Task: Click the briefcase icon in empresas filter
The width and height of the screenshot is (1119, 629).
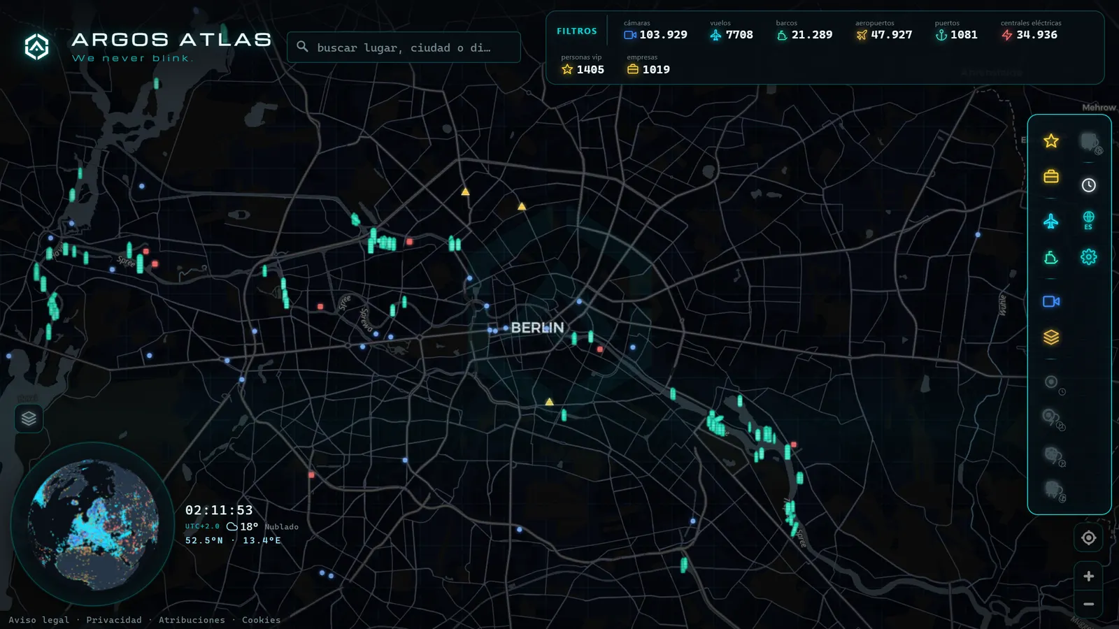Action: pos(633,69)
